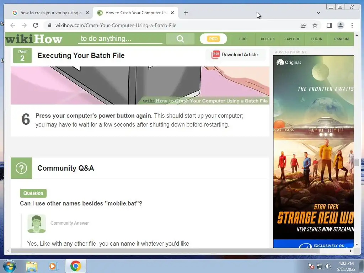Click the Community Q&A heading

pyautogui.click(x=66, y=168)
